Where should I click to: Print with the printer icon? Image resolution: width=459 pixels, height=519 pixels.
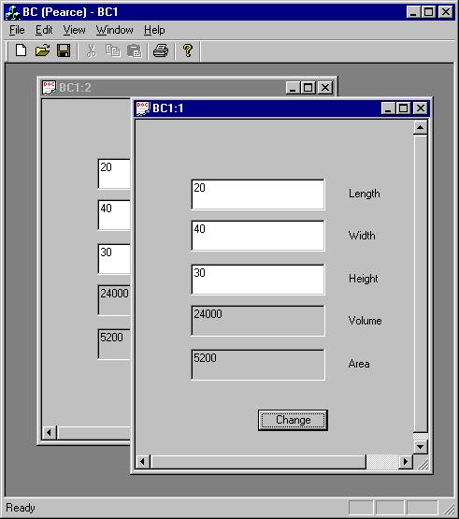coord(161,51)
